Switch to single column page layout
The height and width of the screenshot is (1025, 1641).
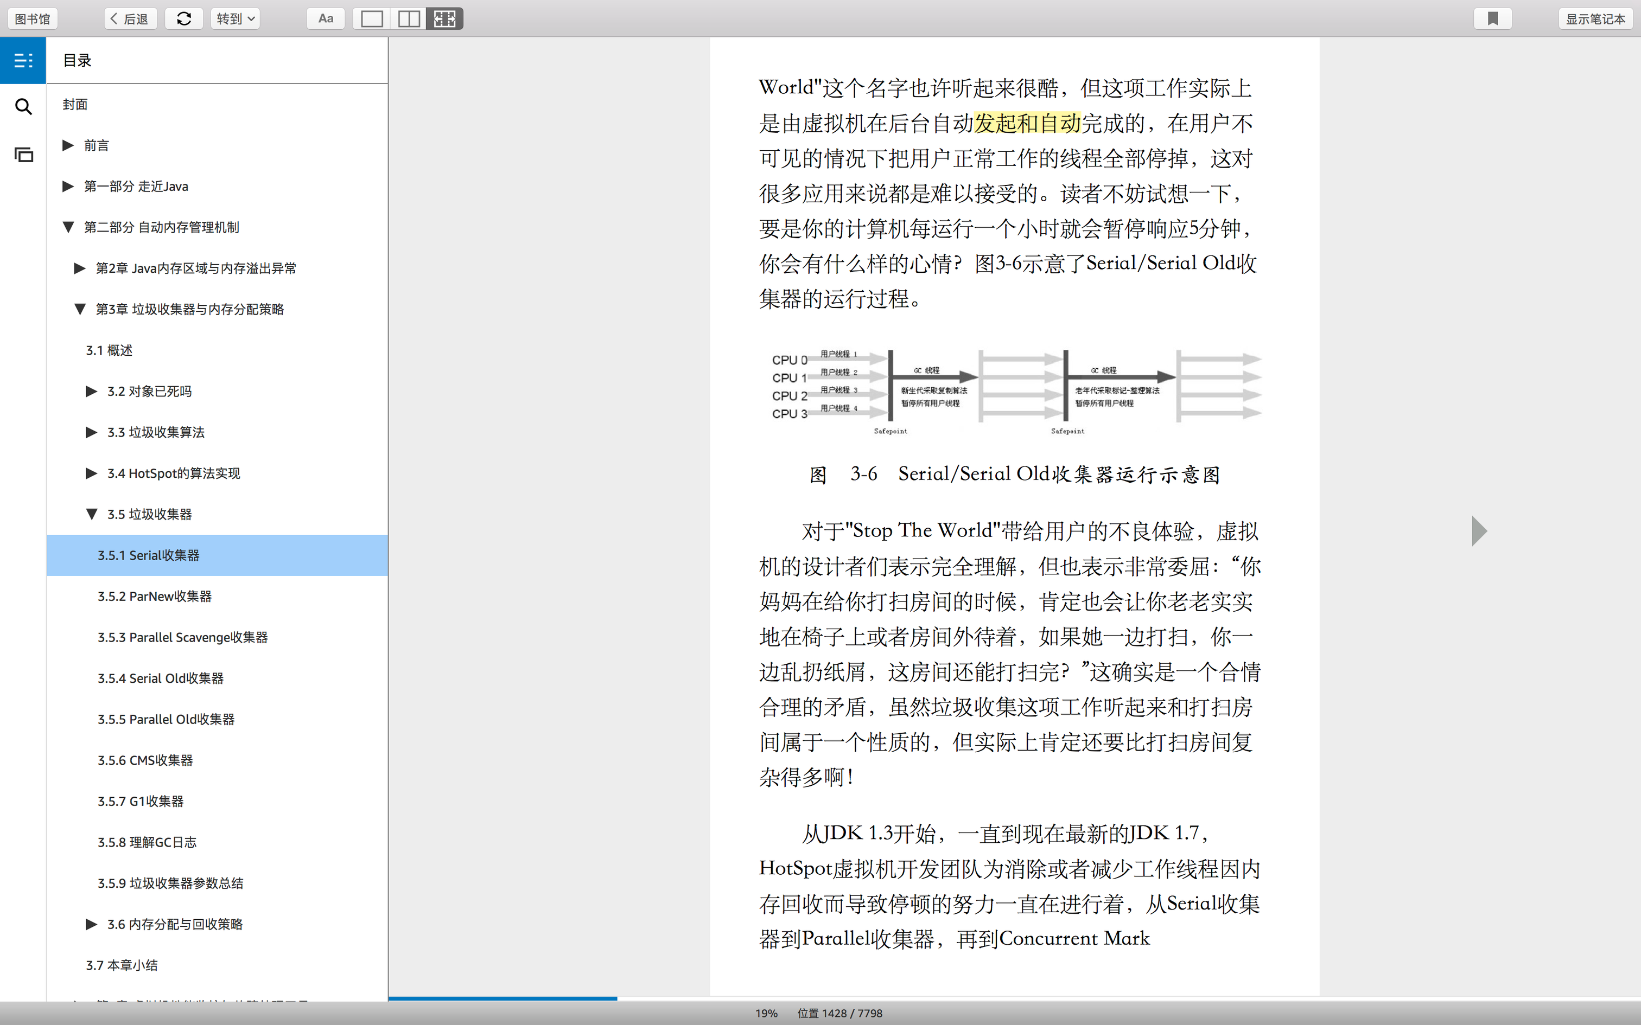click(372, 18)
